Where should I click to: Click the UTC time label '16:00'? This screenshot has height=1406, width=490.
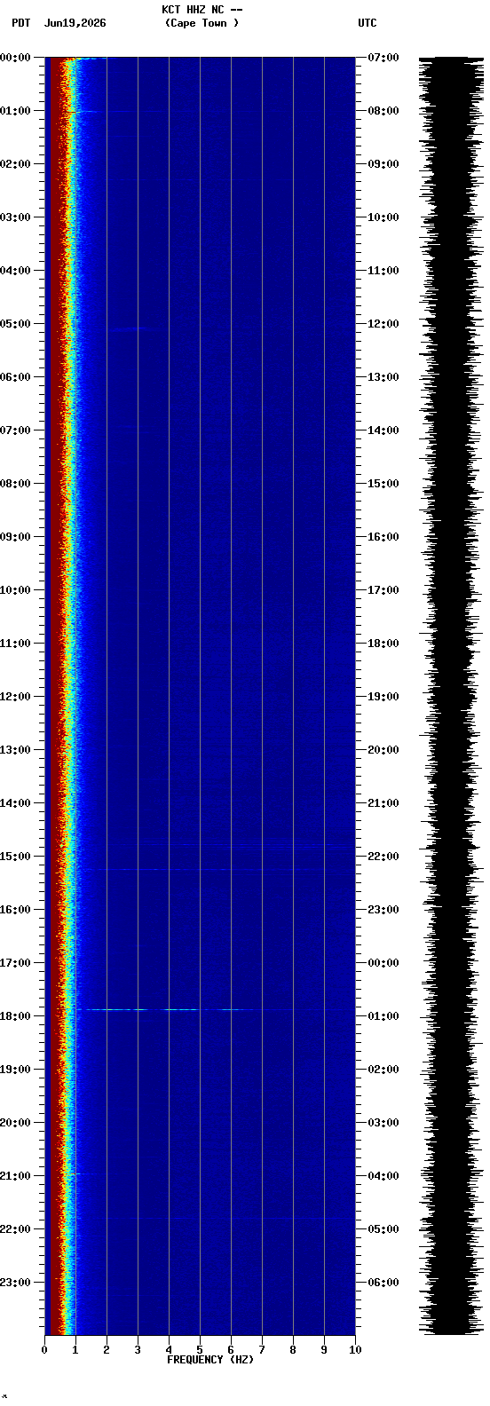(383, 537)
